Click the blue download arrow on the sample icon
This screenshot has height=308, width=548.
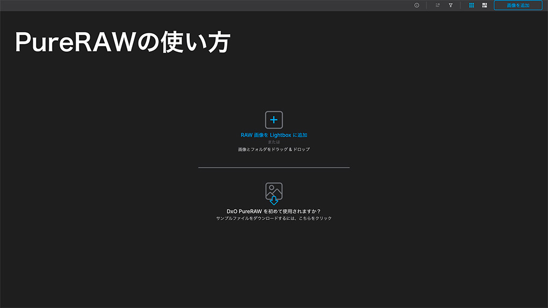point(273,201)
